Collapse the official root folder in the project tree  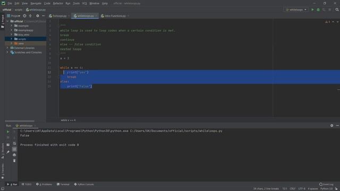pyautogui.click(x=7, y=21)
